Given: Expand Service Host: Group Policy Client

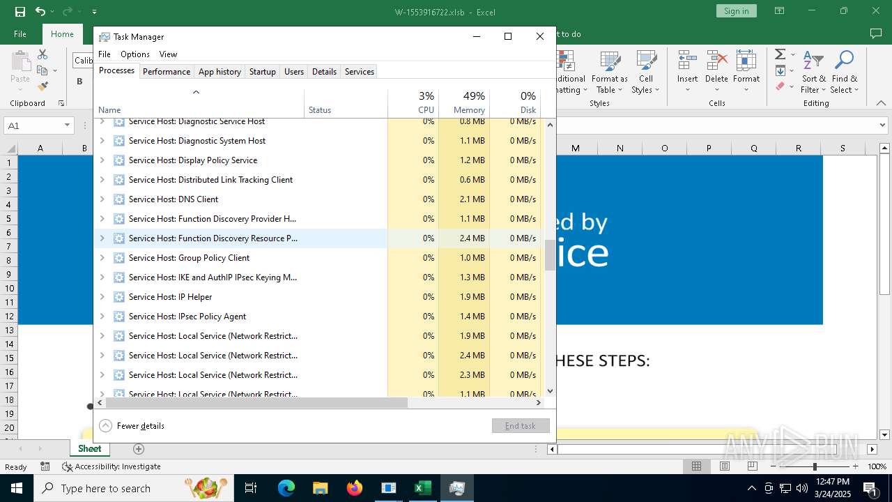Looking at the screenshot, I should tap(102, 258).
